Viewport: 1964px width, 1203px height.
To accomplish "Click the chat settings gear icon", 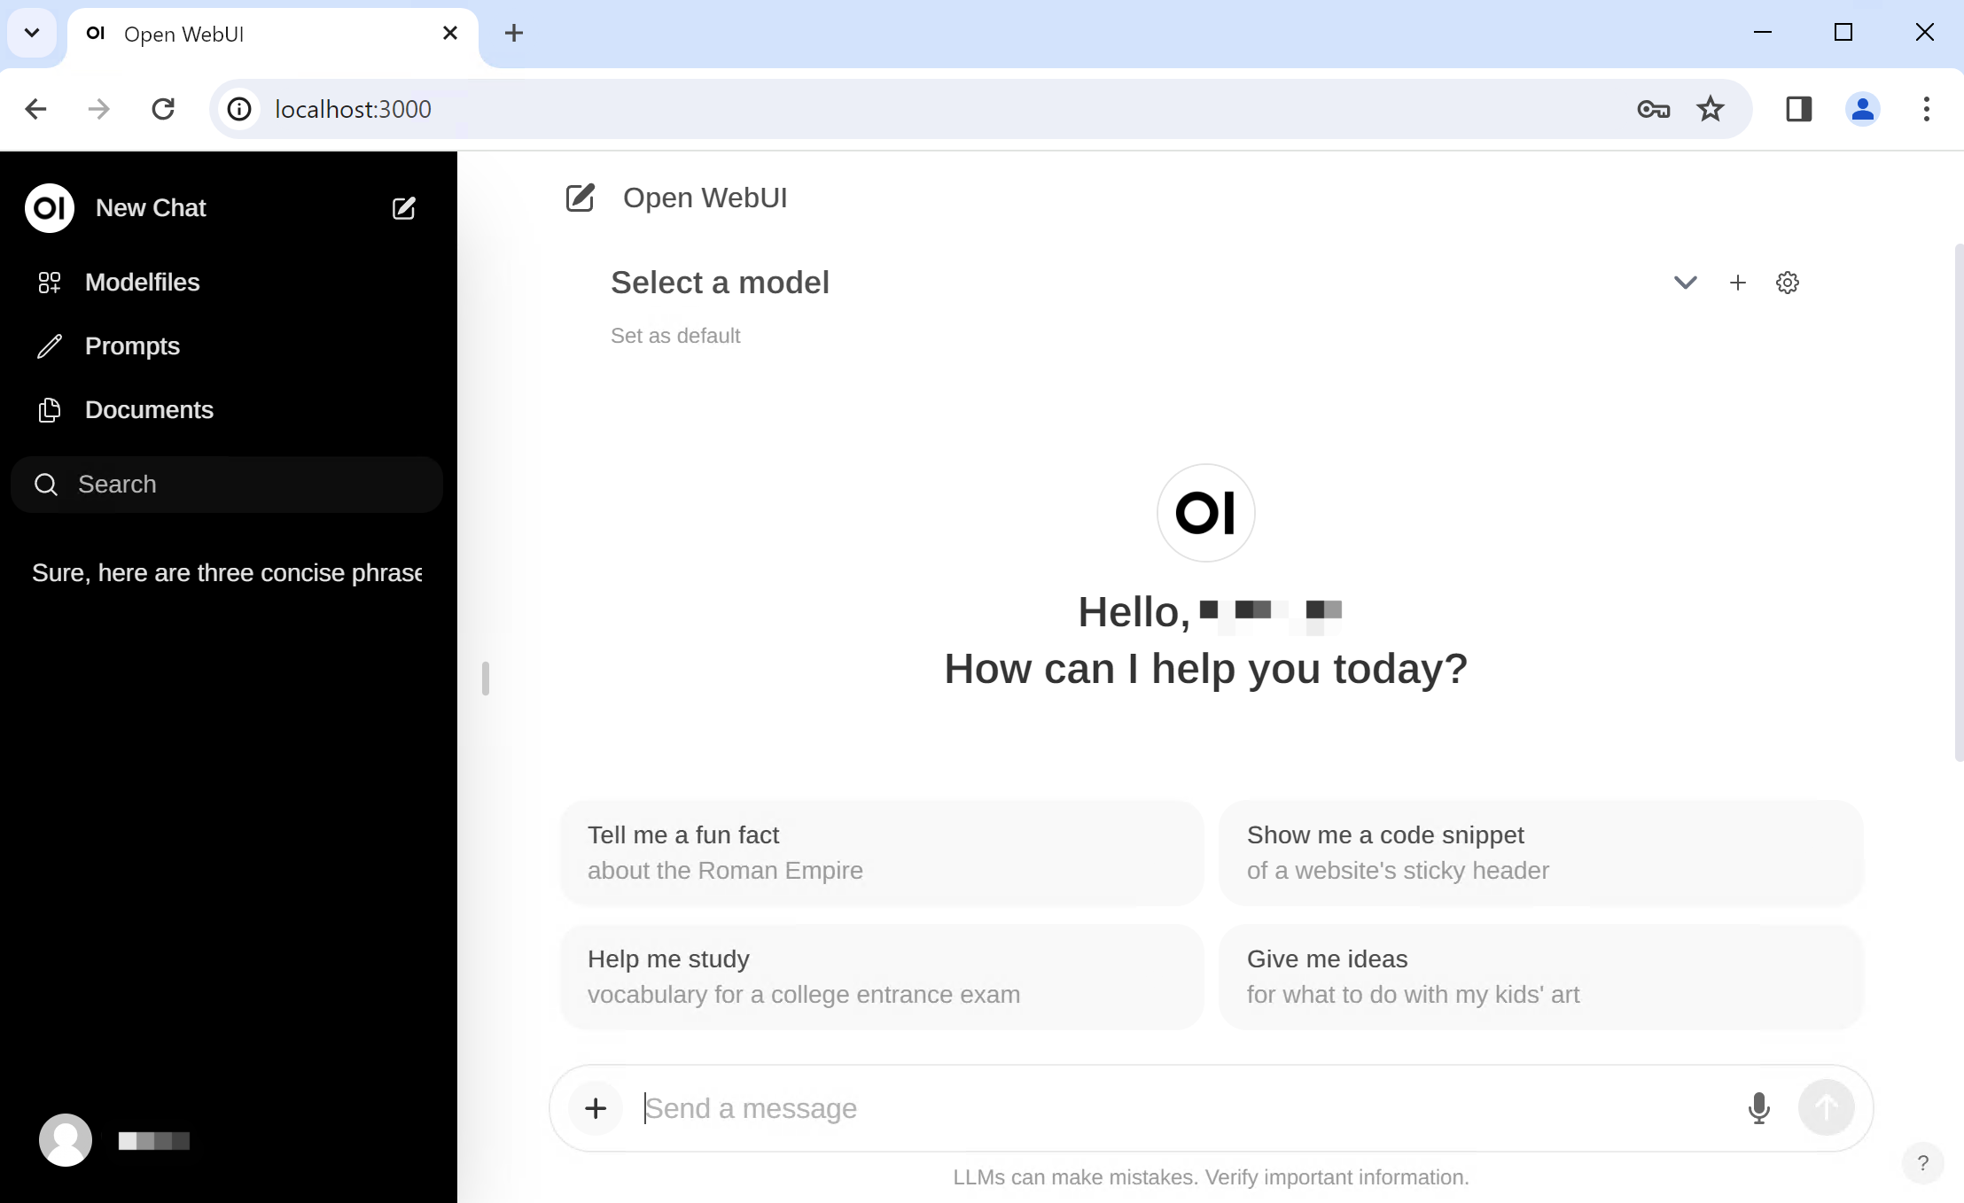I will (x=1789, y=282).
